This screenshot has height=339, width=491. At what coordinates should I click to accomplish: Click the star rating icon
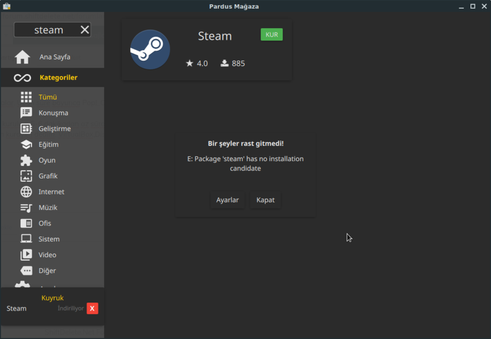coord(189,63)
